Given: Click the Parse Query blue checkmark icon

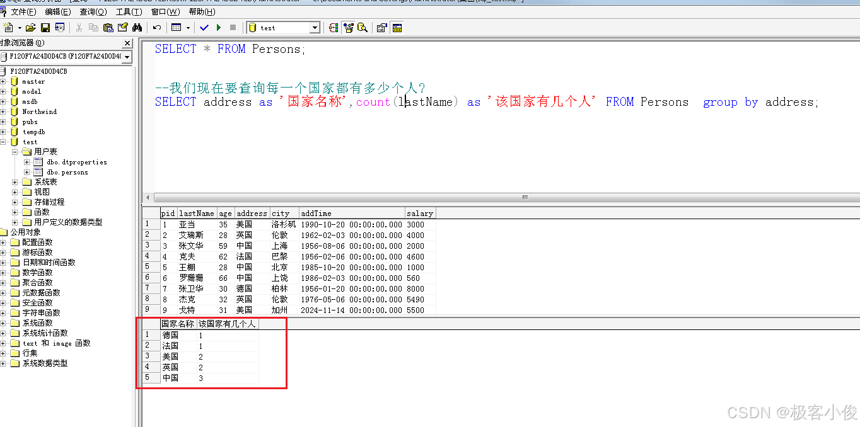Looking at the screenshot, I should click(204, 28).
